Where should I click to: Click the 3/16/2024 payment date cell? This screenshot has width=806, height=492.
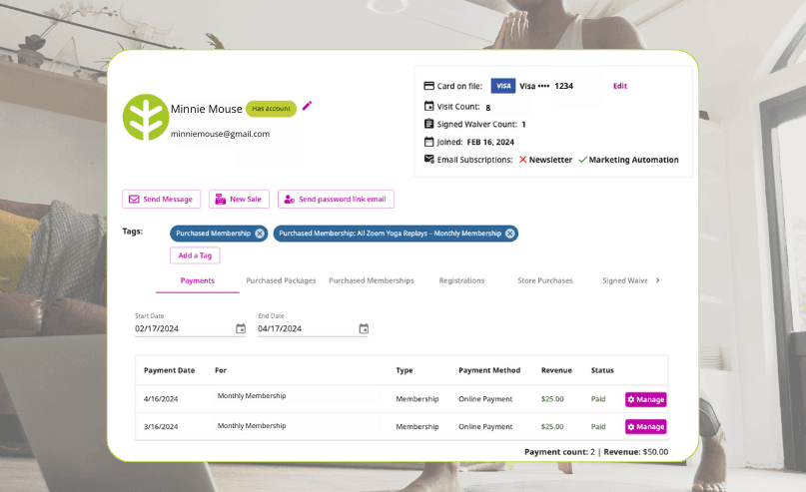click(161, 427)
